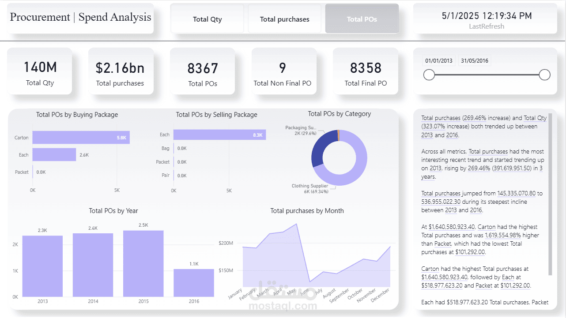The width and height of the screenshot is (566, 318).
Task: Click the Packaging Su... 2K (29.6%) label
Action: (x=301, y=131)
